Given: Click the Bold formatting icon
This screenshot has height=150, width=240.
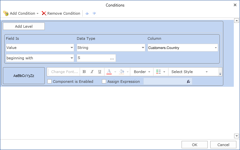Looking at the screenshot, I should tap(84, 72).
